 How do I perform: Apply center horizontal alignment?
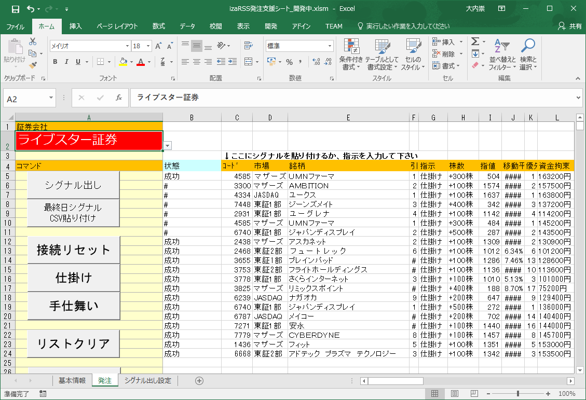[x=197, y=62]
